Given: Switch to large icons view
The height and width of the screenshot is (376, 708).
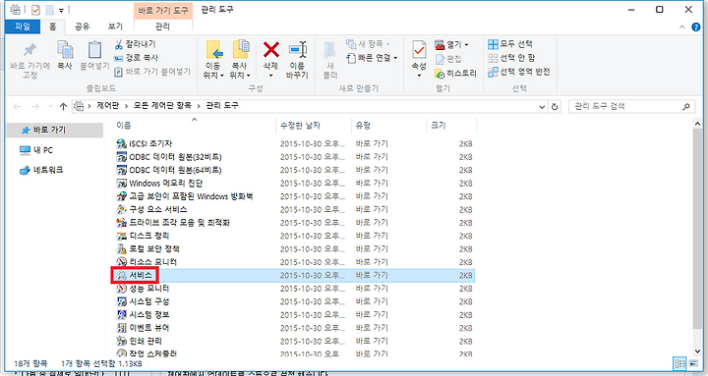Looking at the screenshot, I should click(693, 363).
